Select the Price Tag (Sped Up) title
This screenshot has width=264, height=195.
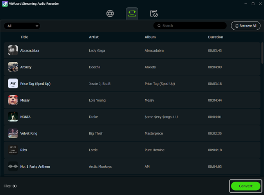point(35,84)
